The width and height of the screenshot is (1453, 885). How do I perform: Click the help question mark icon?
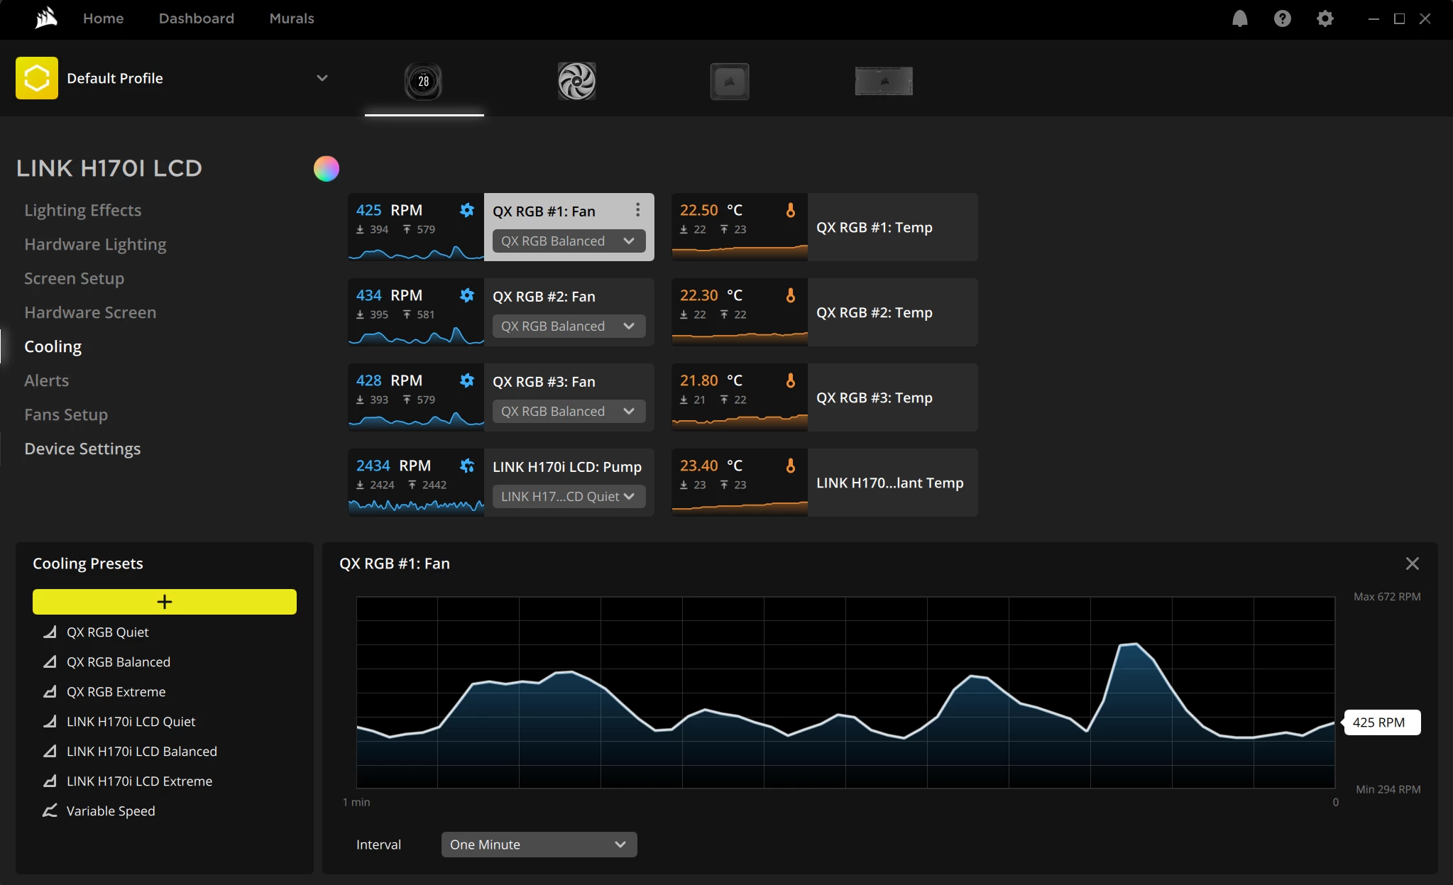[x=1282, y=18]
